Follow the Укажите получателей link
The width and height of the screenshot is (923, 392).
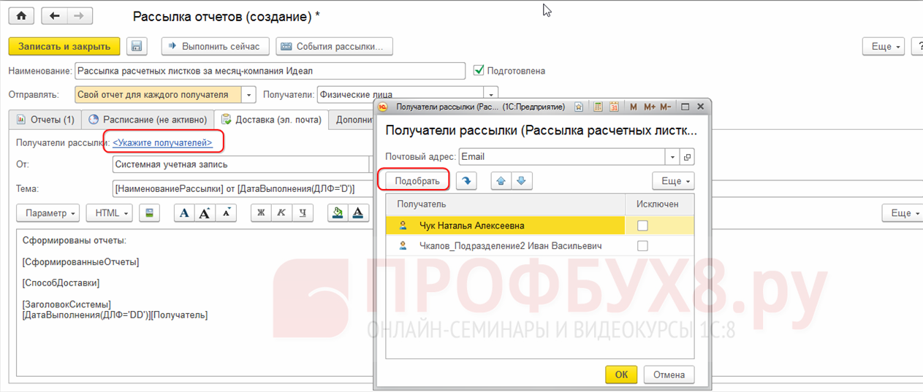pos(162,143)
